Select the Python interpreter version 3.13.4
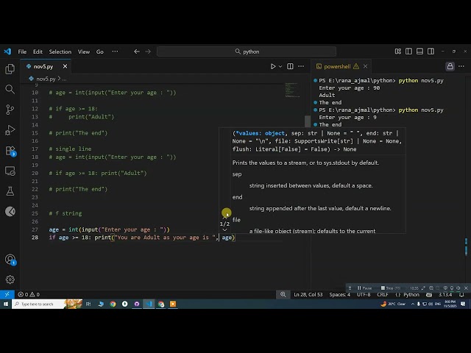The image size is (471, 353). (445, 294)
